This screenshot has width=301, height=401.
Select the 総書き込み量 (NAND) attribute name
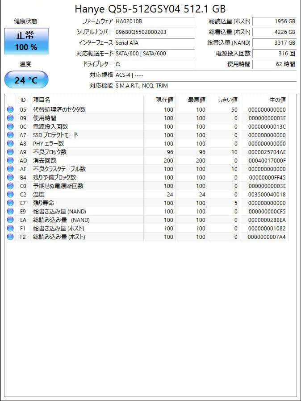tap(59, 211)
